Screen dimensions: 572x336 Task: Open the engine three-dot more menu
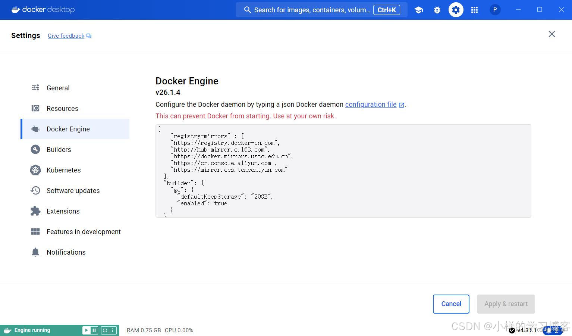click(x=113, y=330)
